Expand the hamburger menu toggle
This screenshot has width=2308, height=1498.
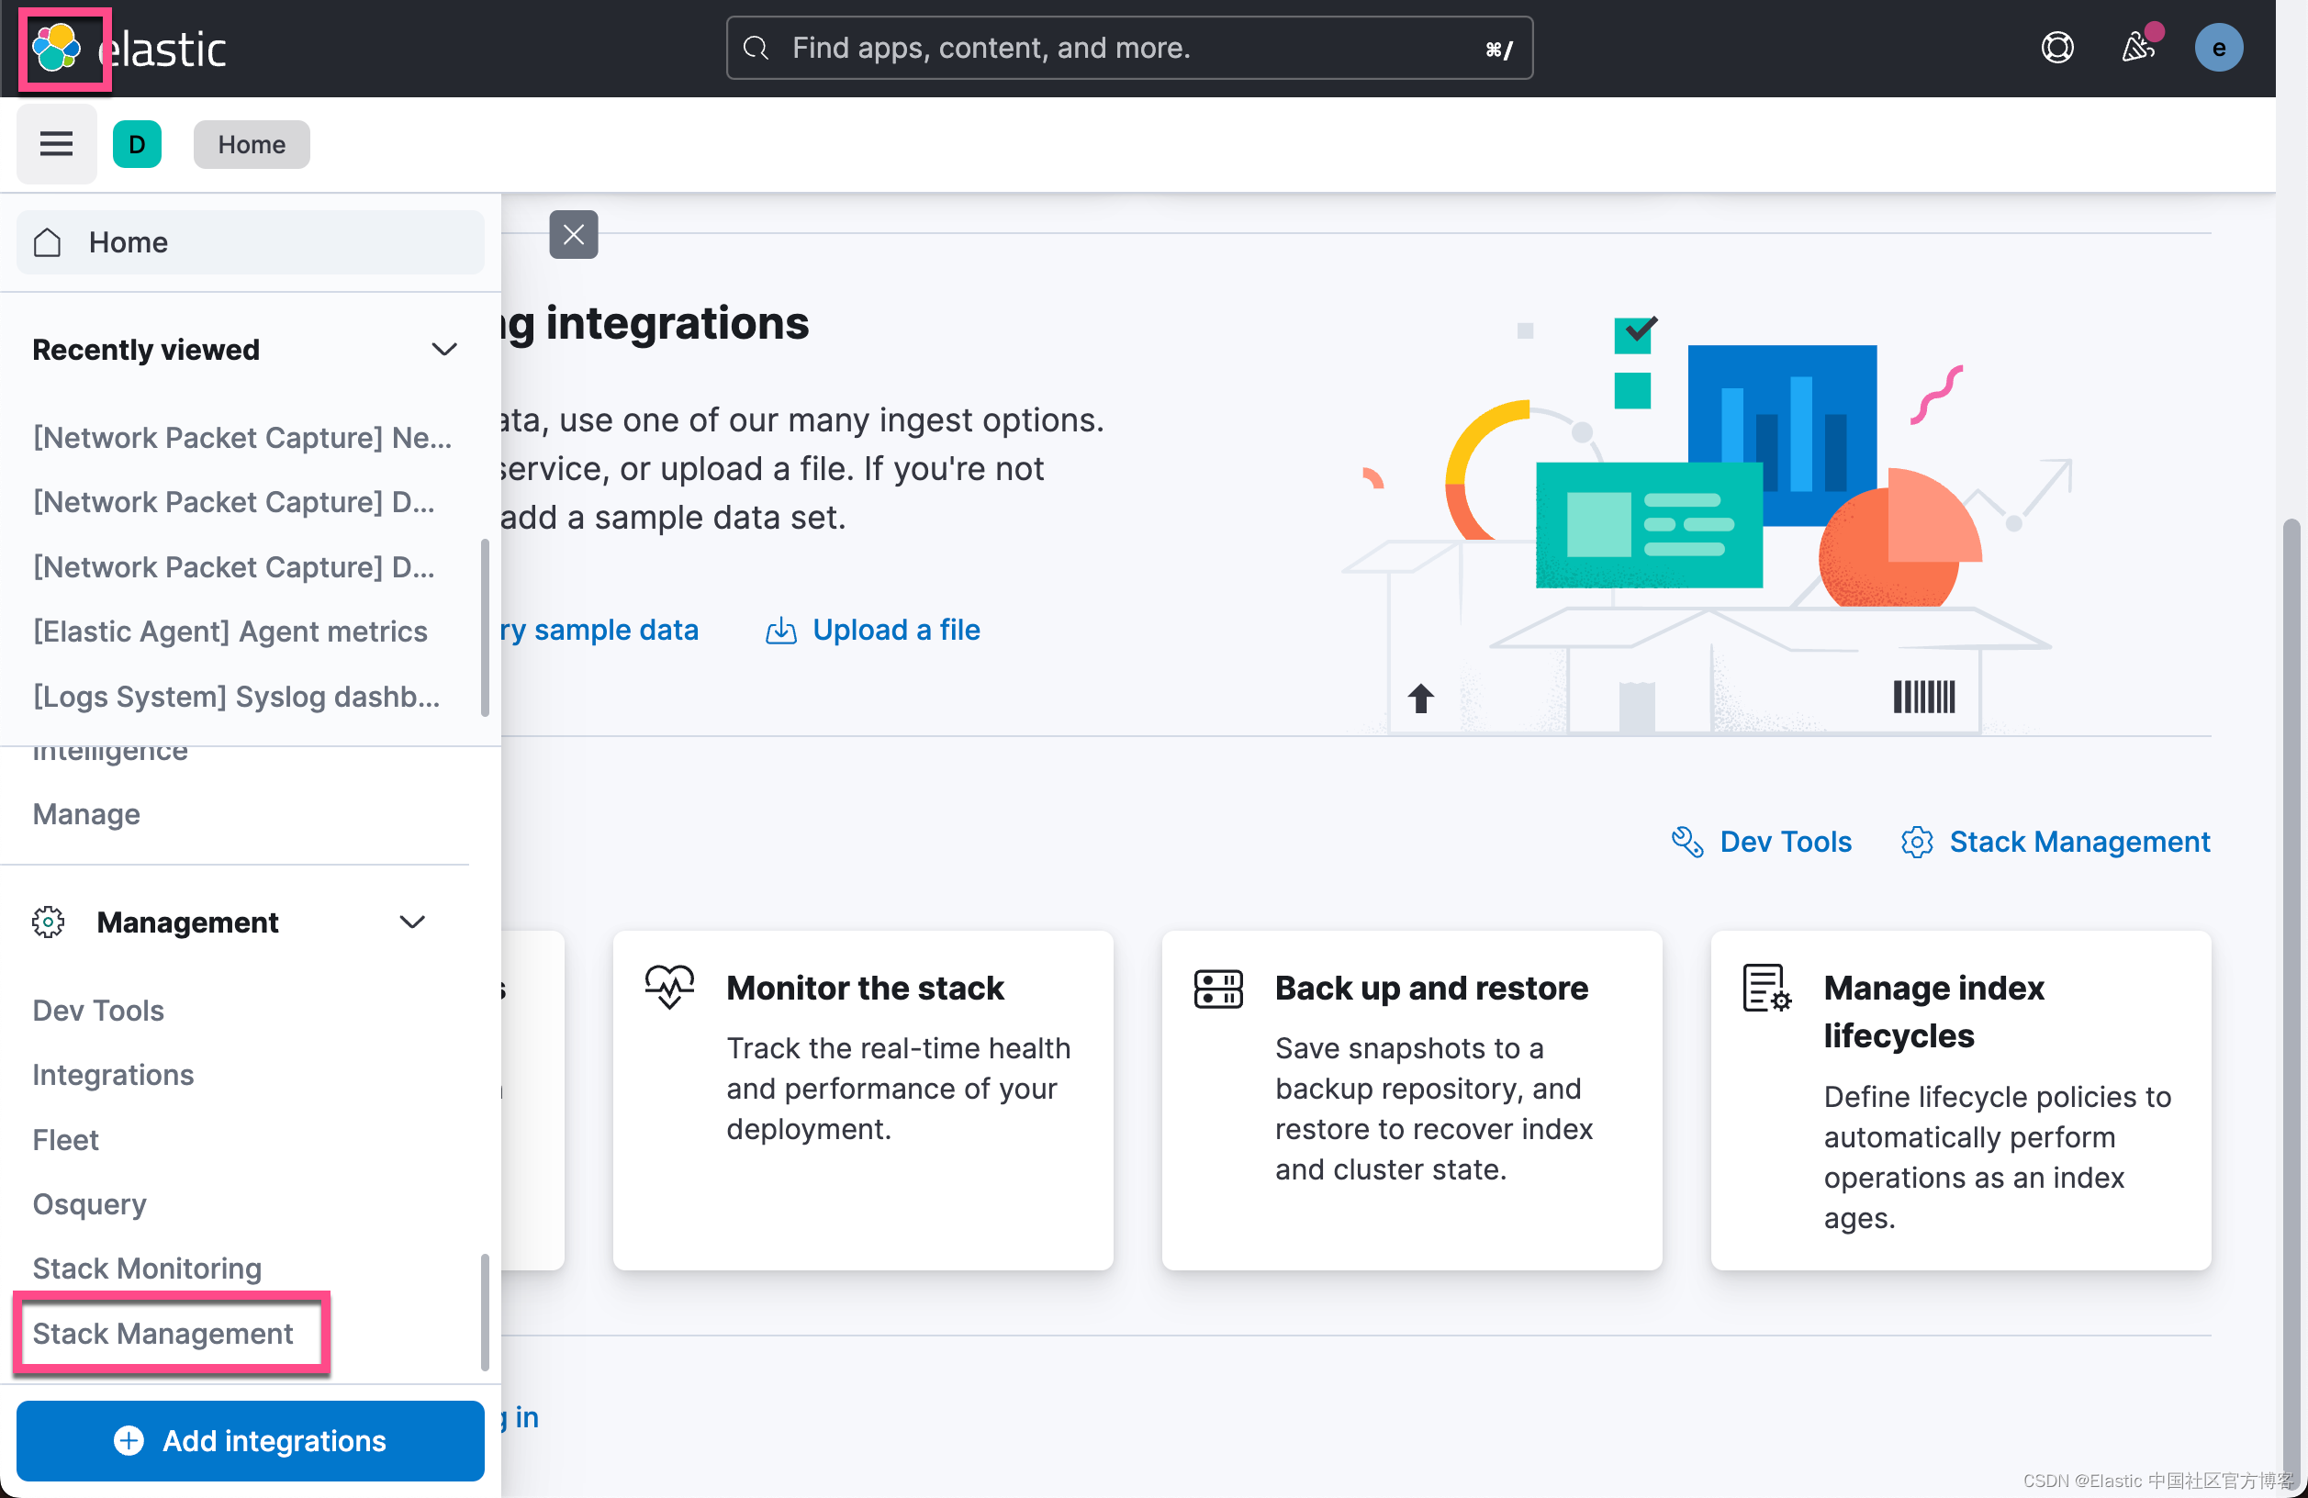[55, 145]
